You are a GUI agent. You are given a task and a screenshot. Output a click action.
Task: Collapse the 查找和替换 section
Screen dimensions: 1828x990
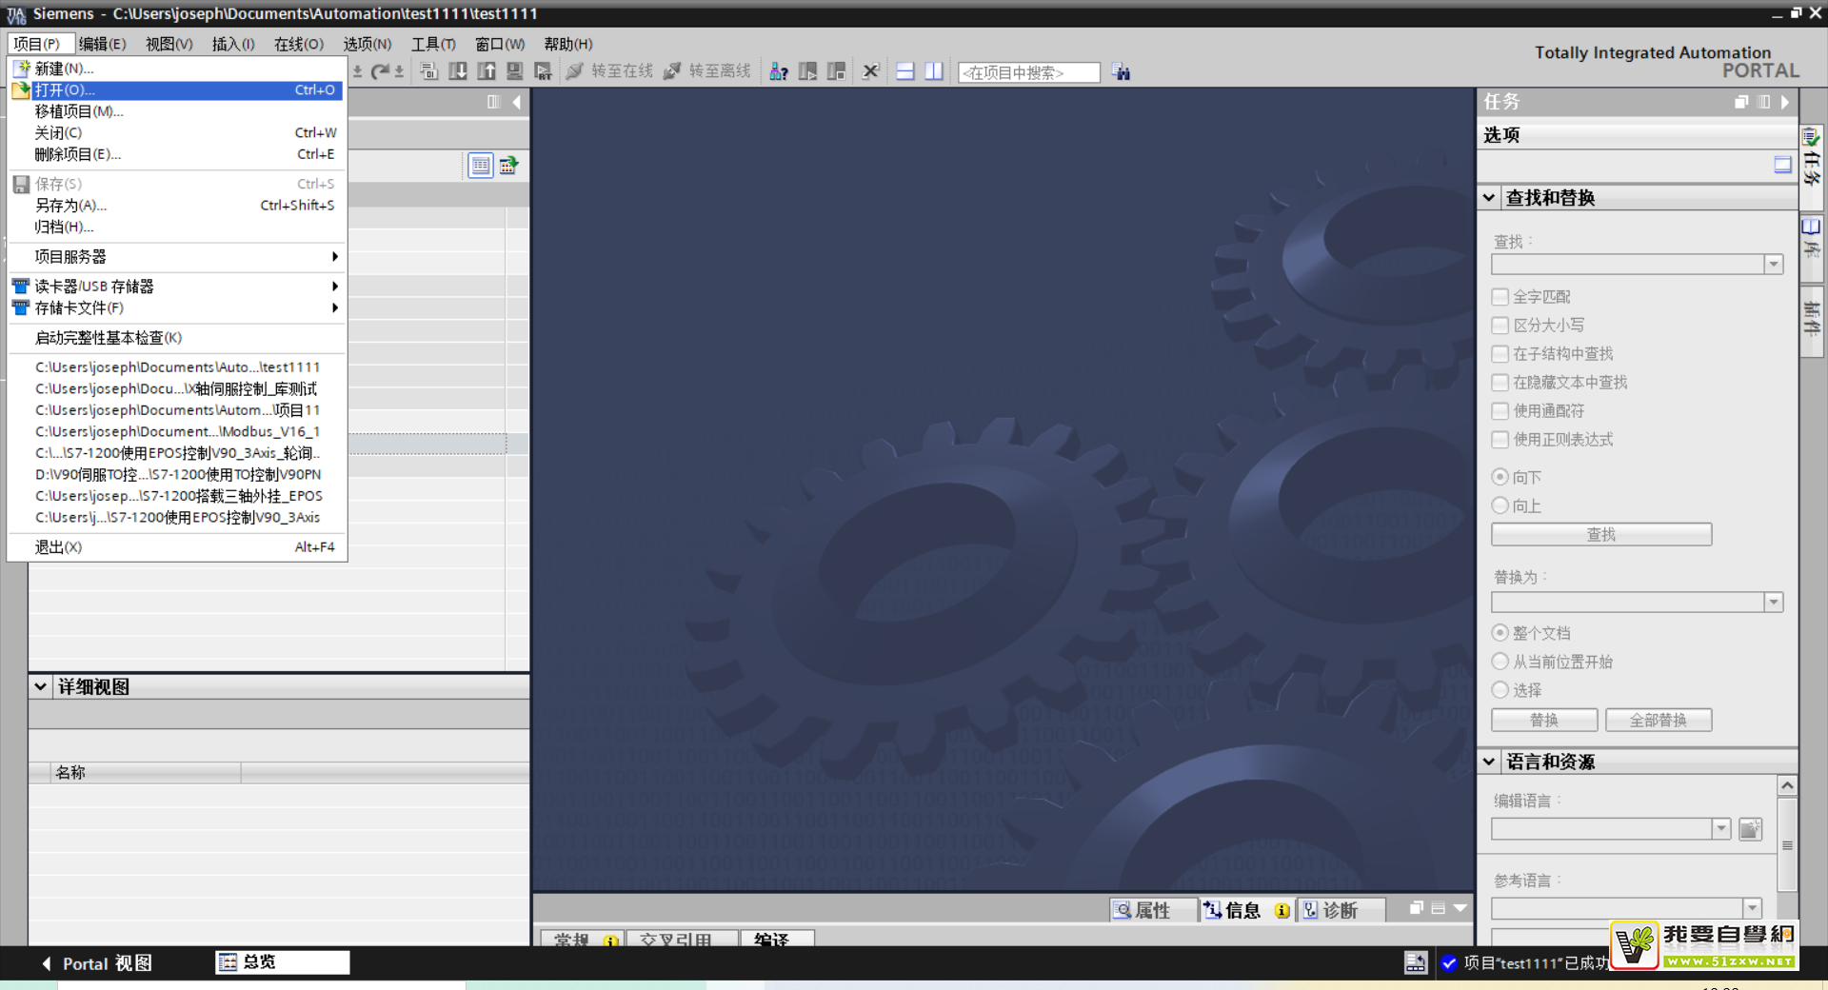pos(1489,198)
